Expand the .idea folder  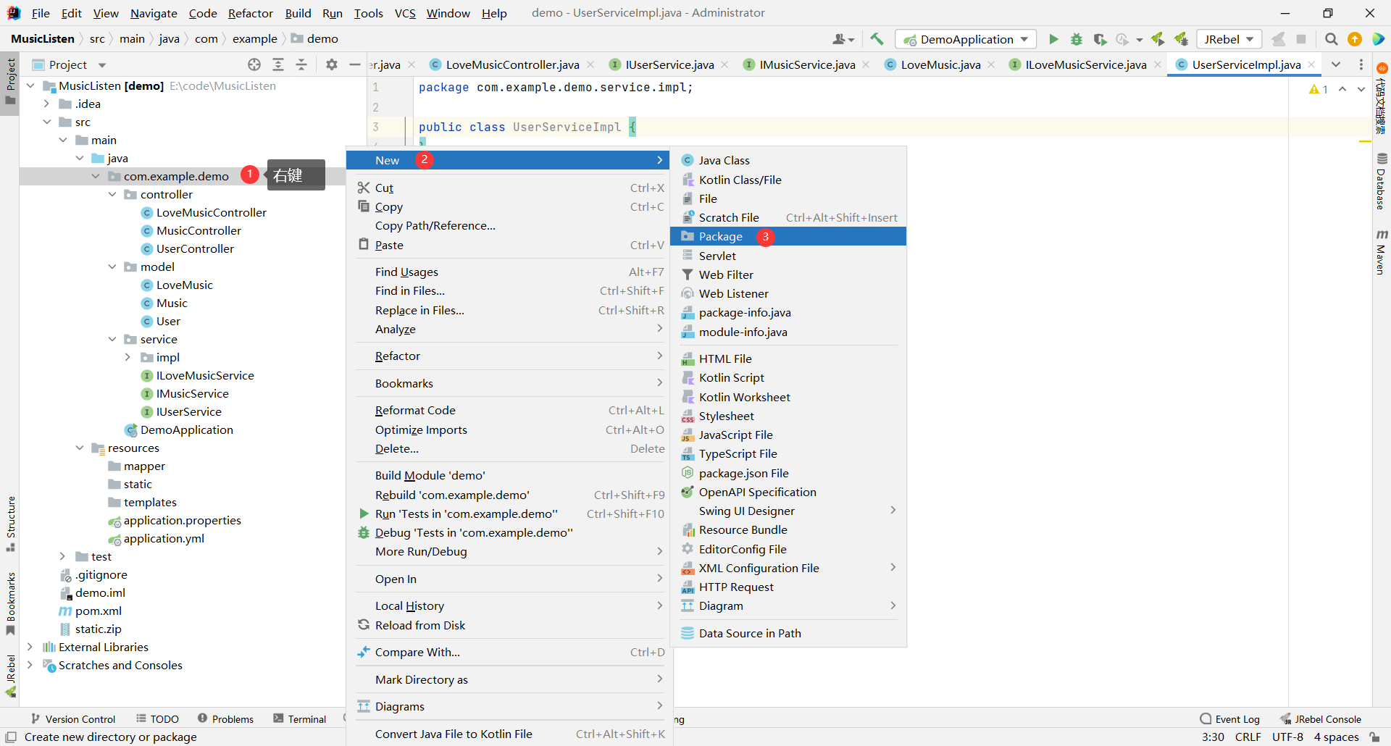tap(47, 104)
